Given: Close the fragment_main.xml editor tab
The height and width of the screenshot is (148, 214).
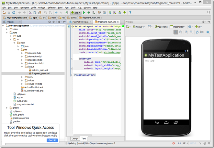Looking at the screenshot, I should tap(118, 22).
